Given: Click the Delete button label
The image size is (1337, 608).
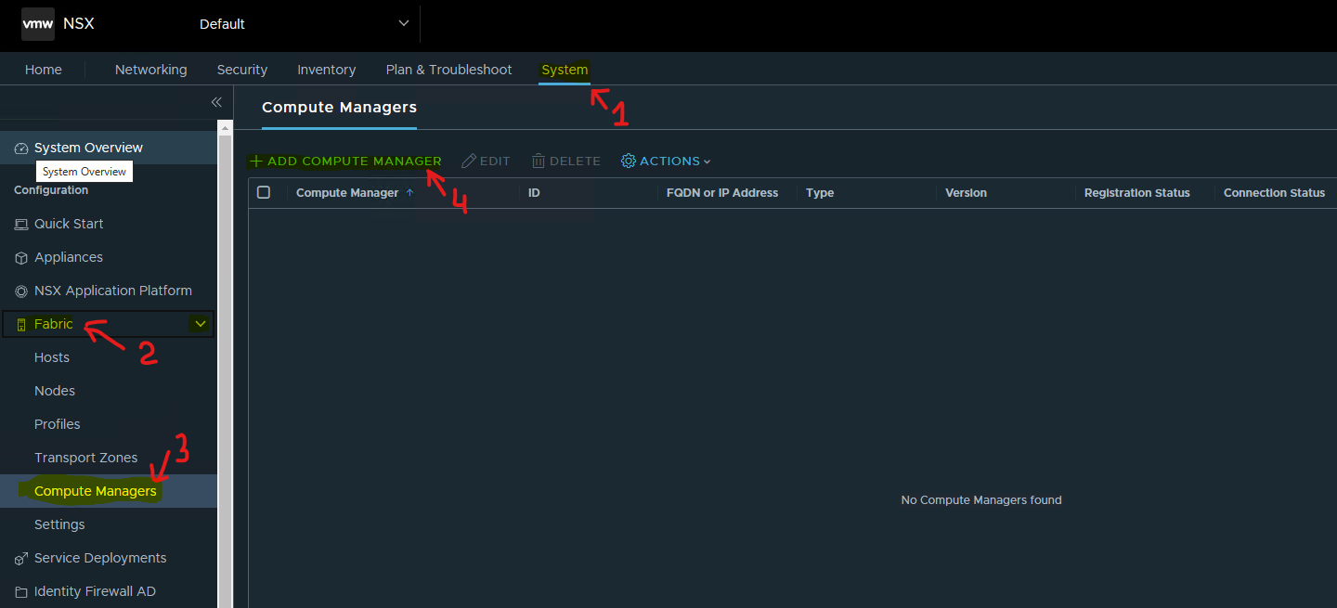Looking at the screenshot, I should pos(575,162).
